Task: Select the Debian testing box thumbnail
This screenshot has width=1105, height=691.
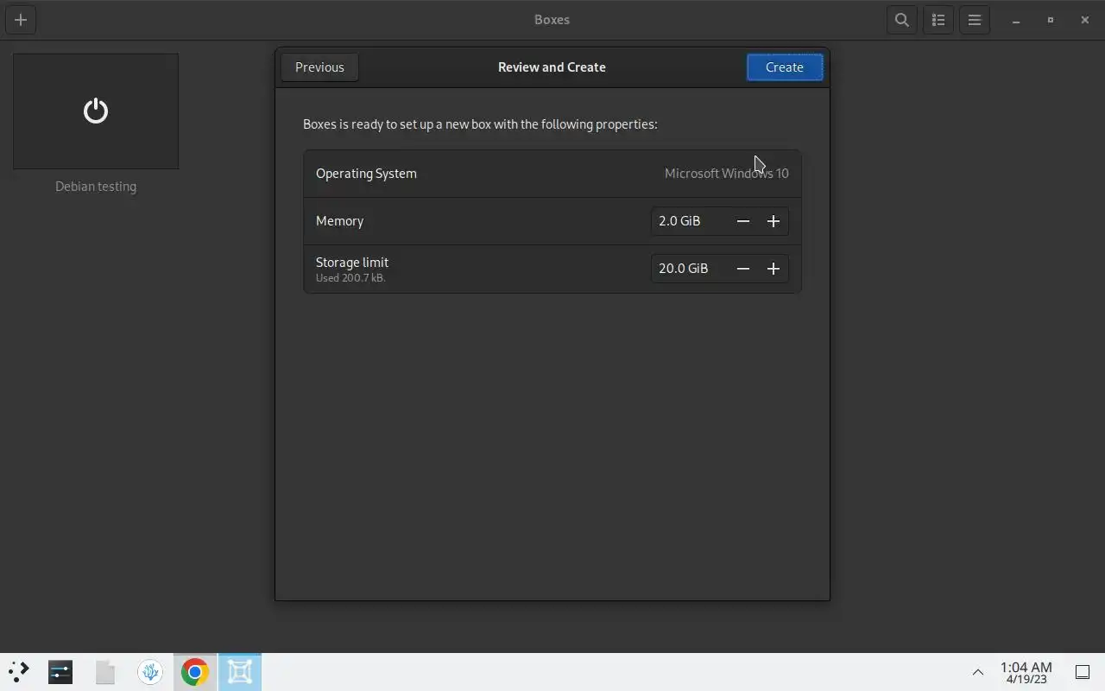Action: click(96, 111)
